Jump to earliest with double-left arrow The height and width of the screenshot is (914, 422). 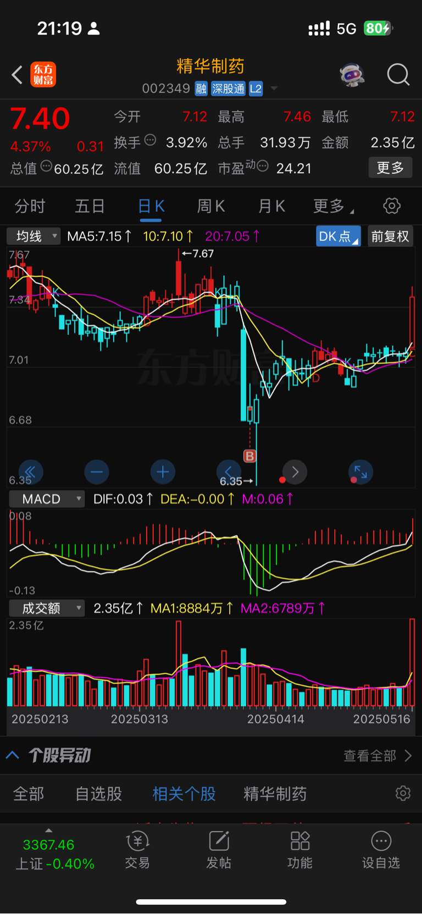coord(31,472)
